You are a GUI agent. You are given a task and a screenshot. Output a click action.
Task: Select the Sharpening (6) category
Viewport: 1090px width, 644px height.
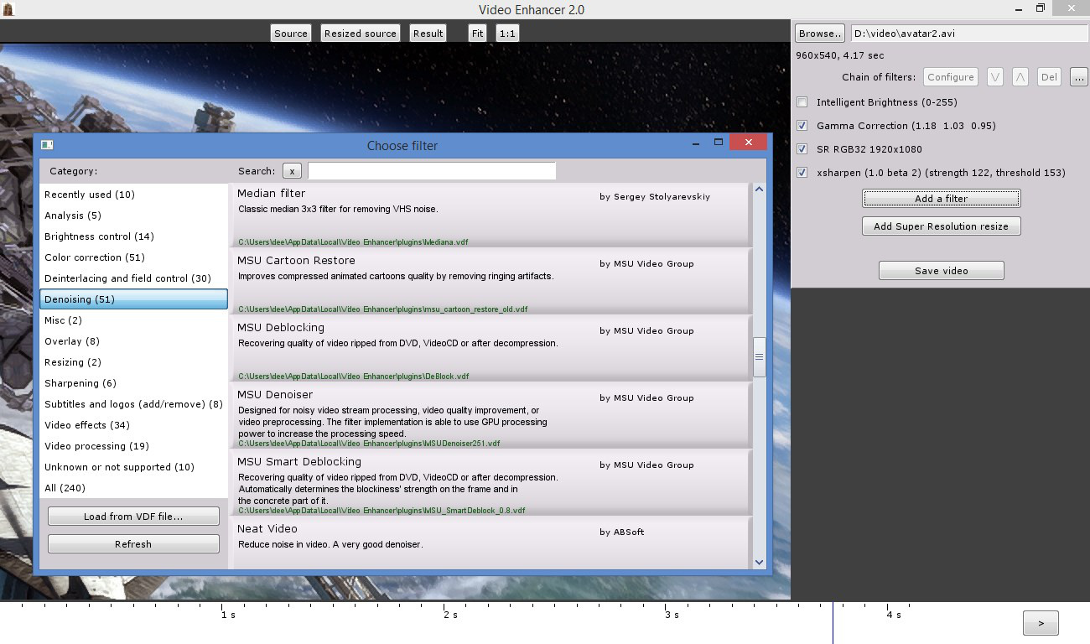[x=80, y=383]
